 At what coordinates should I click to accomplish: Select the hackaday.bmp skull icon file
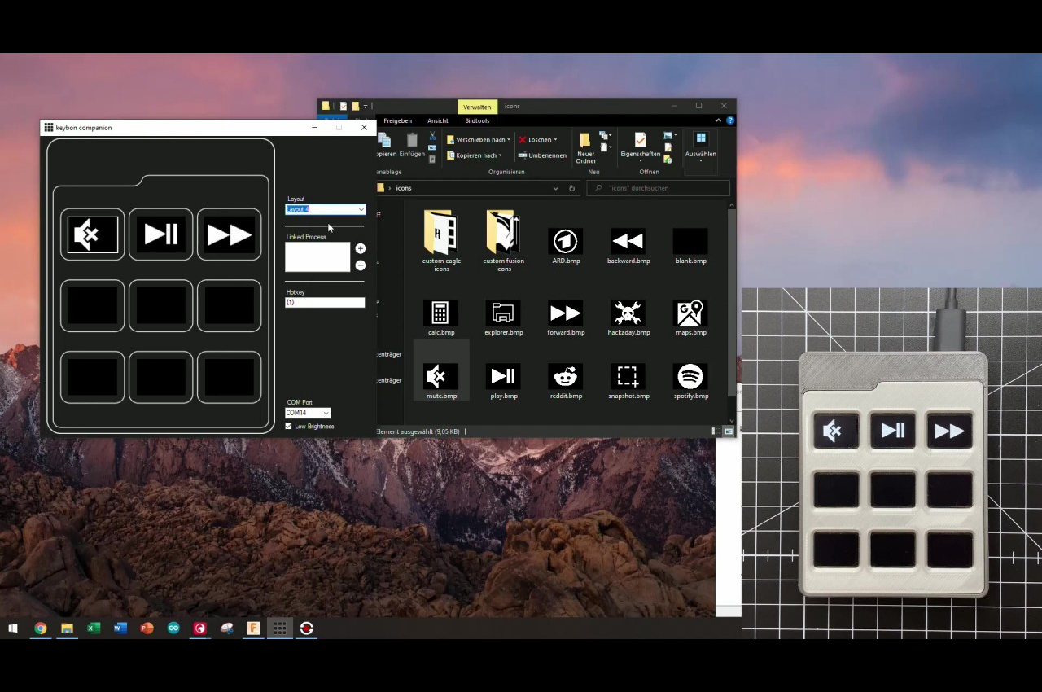(x=628, y=318)
